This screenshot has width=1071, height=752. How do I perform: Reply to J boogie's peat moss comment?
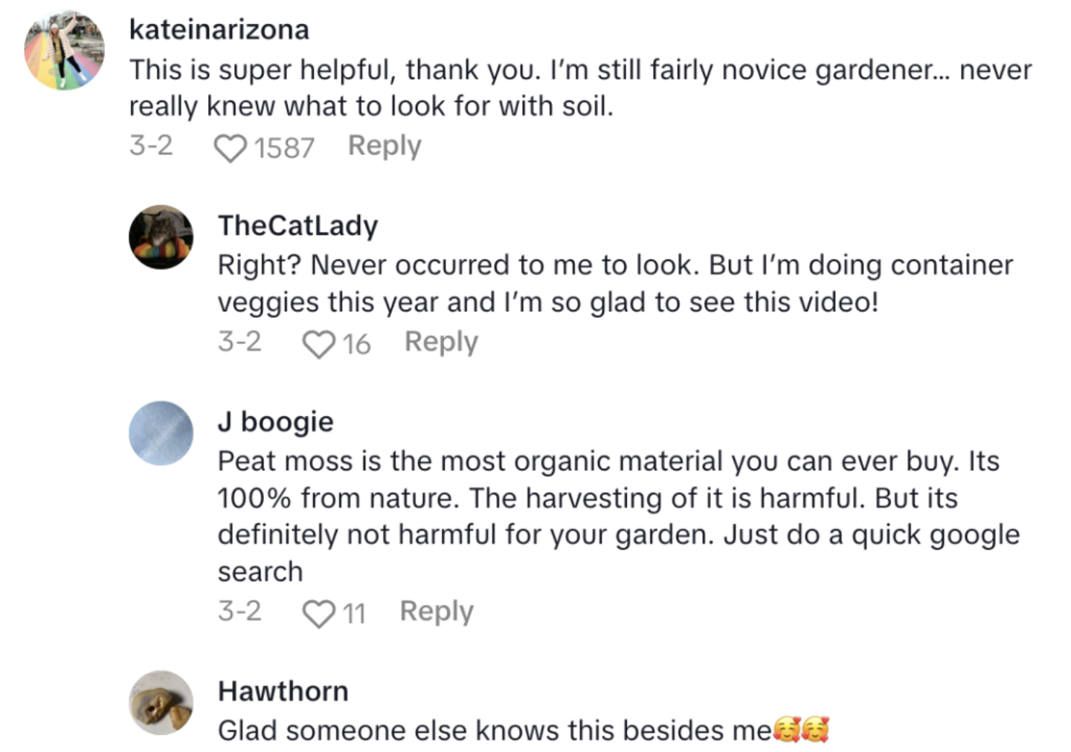[x=436, y=612]
